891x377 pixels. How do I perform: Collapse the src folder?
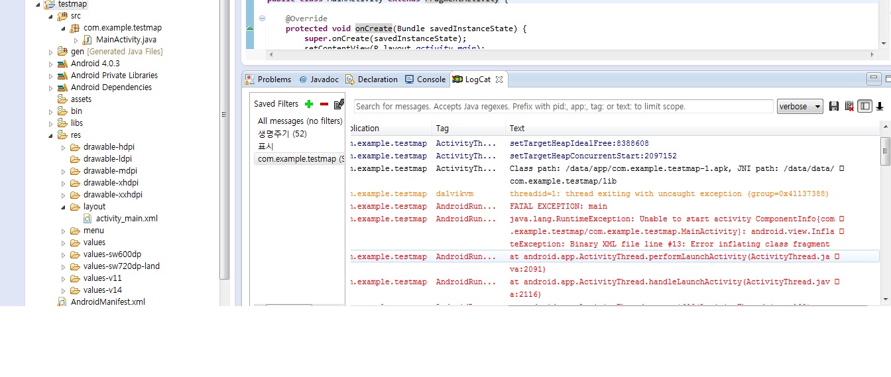[50, 16]
